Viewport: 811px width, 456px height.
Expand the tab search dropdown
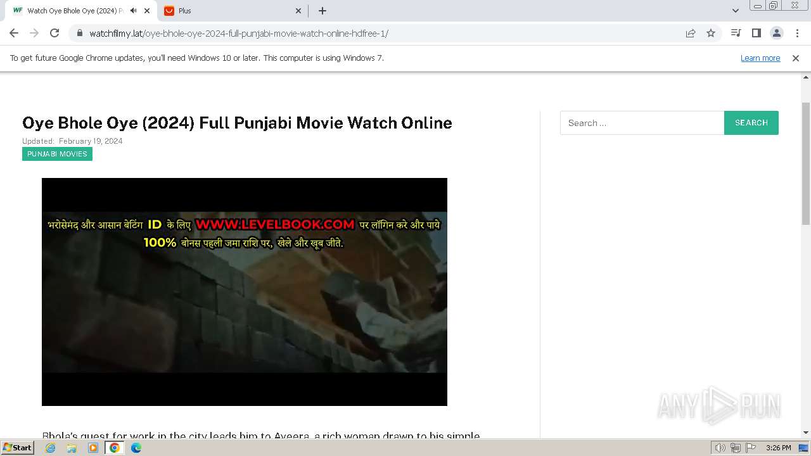pos(735,11)
